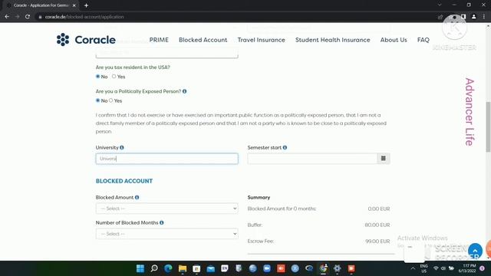The width and height of the screenshot is (491, 276).
Task: Open Zoom from the taskbar
Action: 267,268
